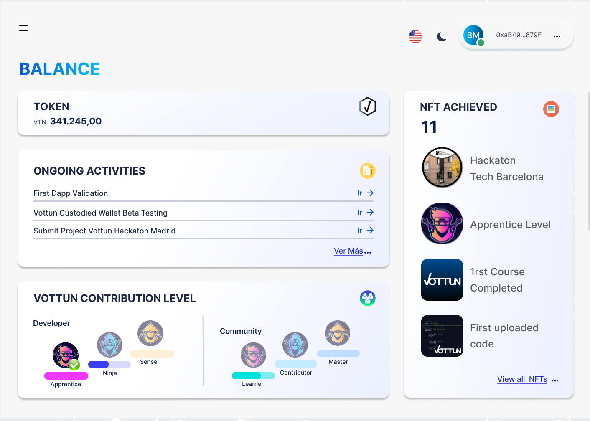Click the Apprentice pink progress bar
Image resolution: width=590 pixels, height=421 pixels.
pyautogui.click(x=66, y=376)
